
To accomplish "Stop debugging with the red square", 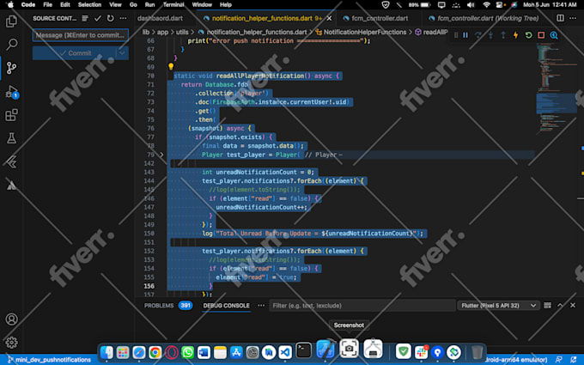I will pos(541,35).
